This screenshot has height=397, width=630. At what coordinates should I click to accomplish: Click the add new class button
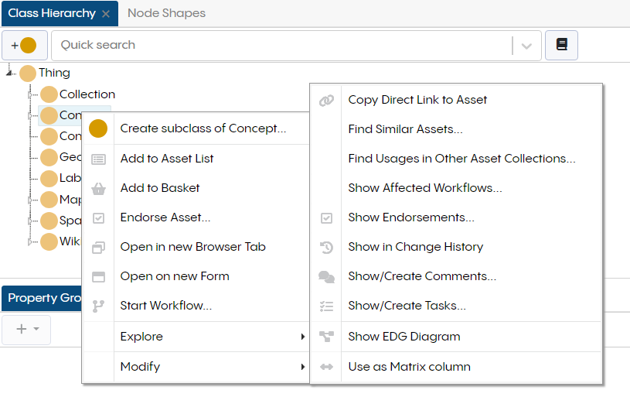25,45
